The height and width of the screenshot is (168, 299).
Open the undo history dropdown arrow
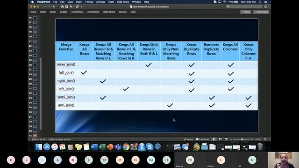(74, 7)
